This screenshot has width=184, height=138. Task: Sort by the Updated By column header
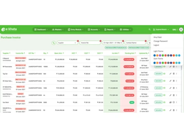(144, 53)
